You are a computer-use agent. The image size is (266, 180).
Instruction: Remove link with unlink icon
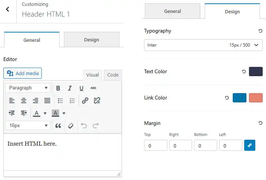pyautogui.click(x=97, y=101)
